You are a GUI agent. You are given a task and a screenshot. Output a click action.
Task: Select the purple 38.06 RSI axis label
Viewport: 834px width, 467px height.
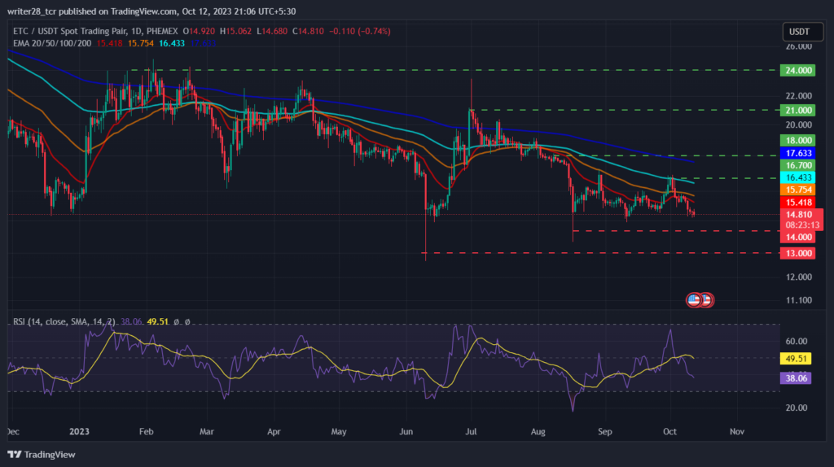(796, 378)
